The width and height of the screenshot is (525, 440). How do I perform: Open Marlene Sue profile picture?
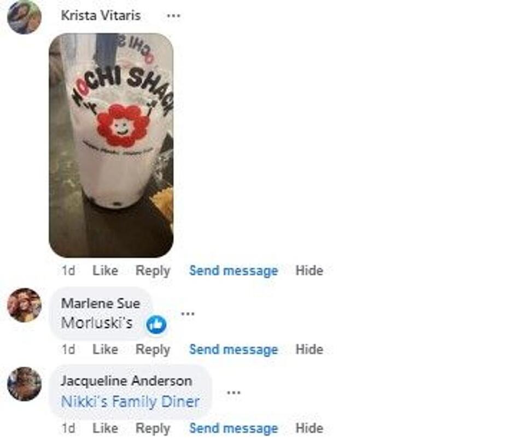(25, 305)
